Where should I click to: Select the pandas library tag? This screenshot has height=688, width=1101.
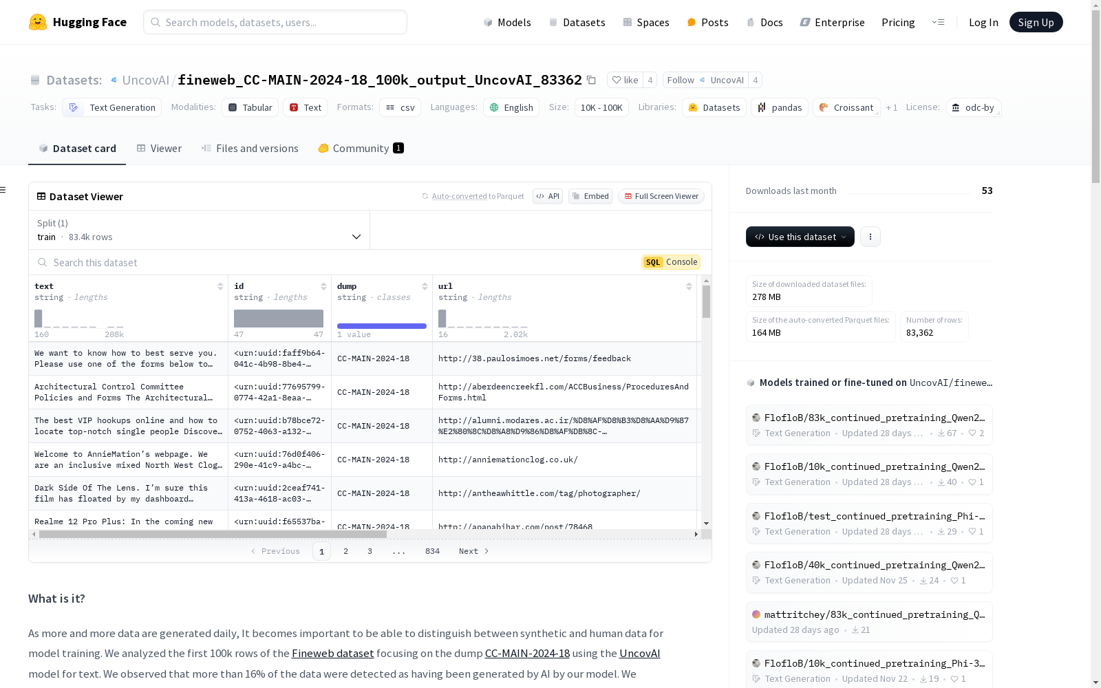pyautogui.click(x=780, y=107)
